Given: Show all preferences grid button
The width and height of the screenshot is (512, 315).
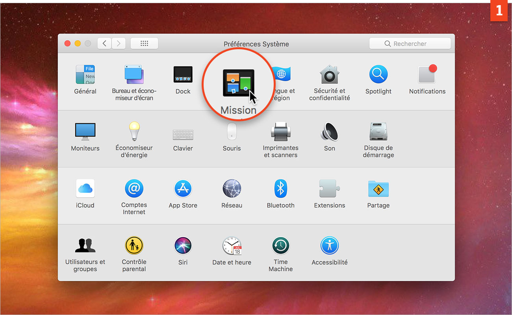Looking at the screenshot, I should click(144, 43).
